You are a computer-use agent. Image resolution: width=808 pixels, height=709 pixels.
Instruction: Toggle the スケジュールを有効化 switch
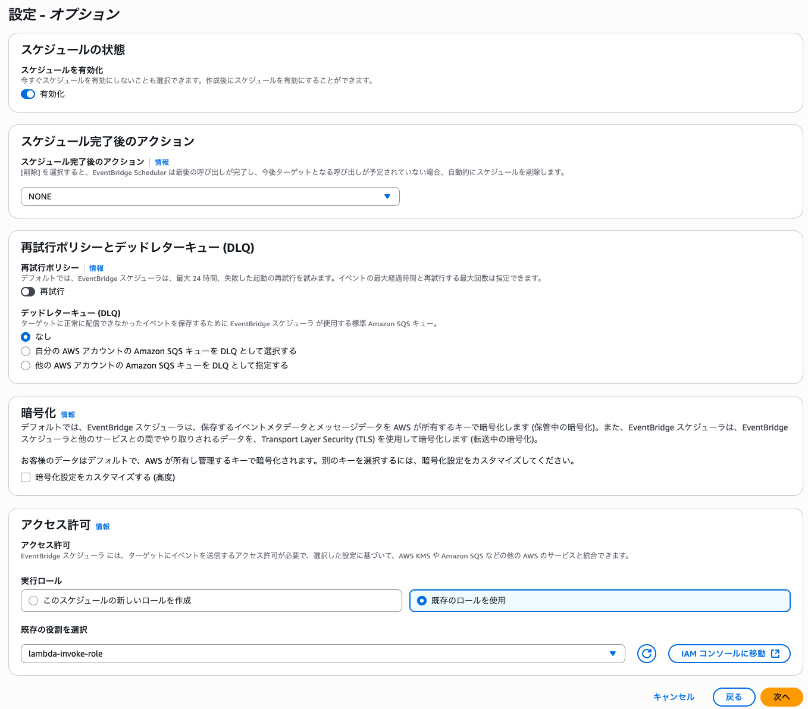28,94
